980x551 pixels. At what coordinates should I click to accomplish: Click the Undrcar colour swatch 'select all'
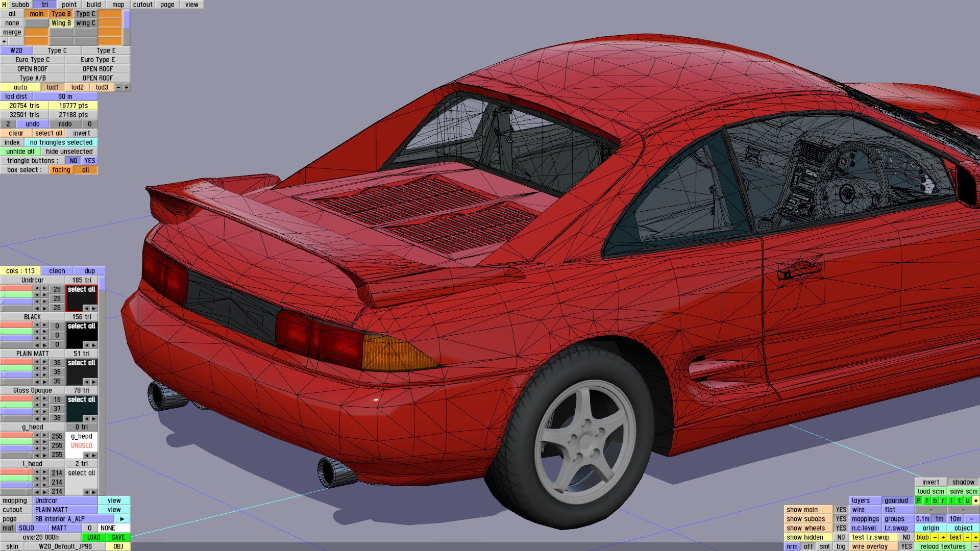point(82,290)
